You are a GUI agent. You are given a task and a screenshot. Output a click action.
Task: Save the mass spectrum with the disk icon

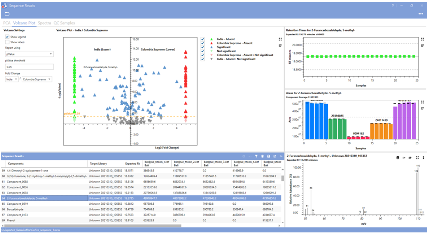pyautogui.click(x=398, y=158)
